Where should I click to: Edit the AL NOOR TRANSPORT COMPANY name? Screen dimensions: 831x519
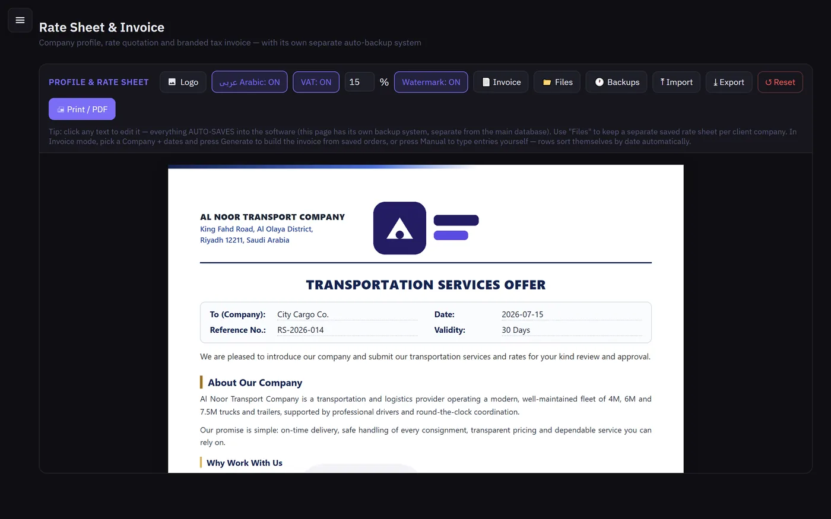(x=272, y=217)
